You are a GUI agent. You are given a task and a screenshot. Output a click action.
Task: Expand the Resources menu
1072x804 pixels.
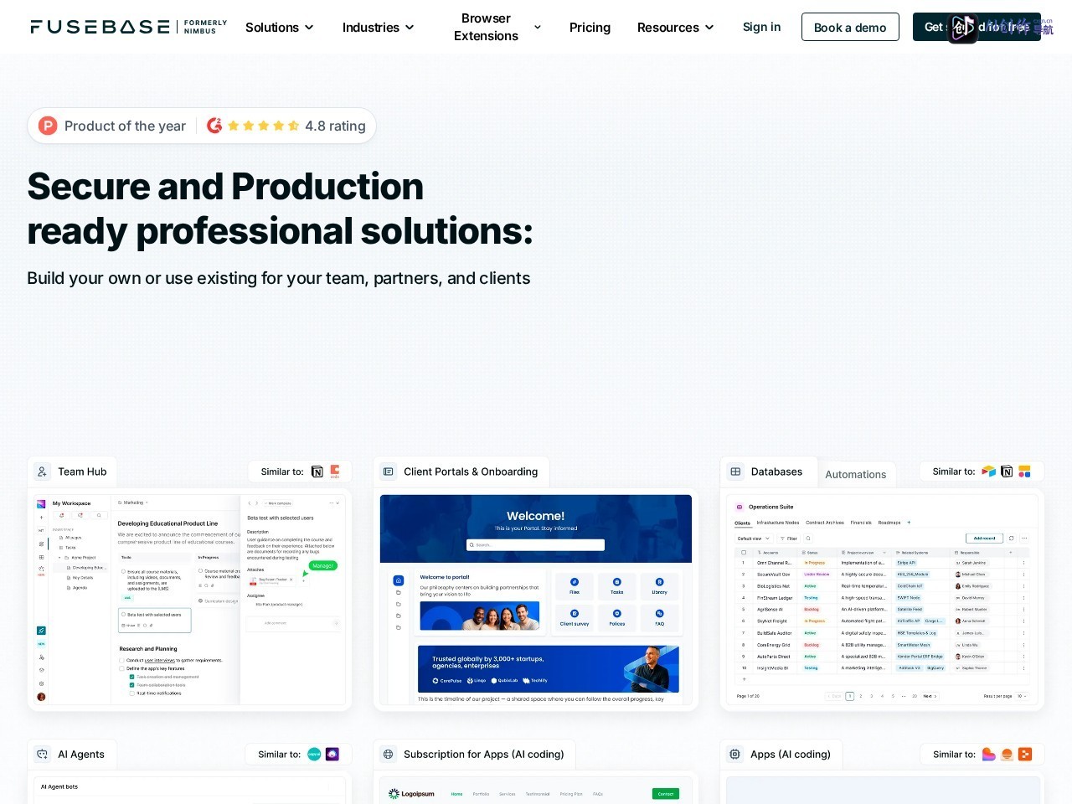676,28
